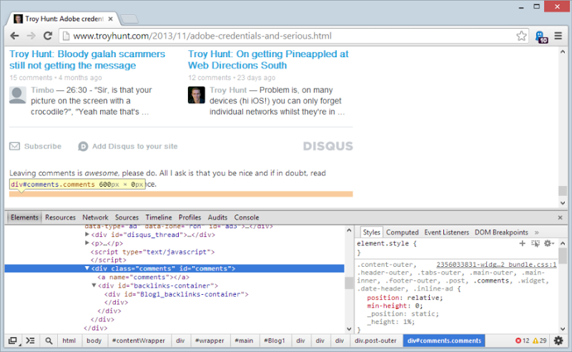Select #Blog1 breadcrumb
Image resolution: width=572 pixels, height=352 pixels.
tap(275, 341)
